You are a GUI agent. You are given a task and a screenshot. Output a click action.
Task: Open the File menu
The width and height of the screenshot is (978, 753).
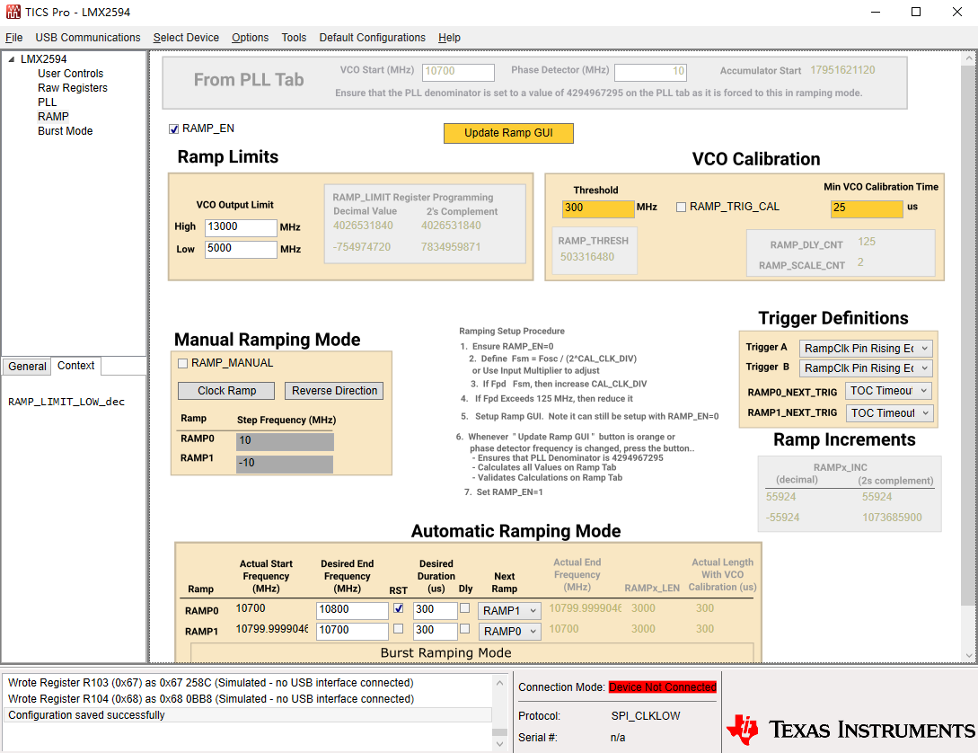click(13, 38)
